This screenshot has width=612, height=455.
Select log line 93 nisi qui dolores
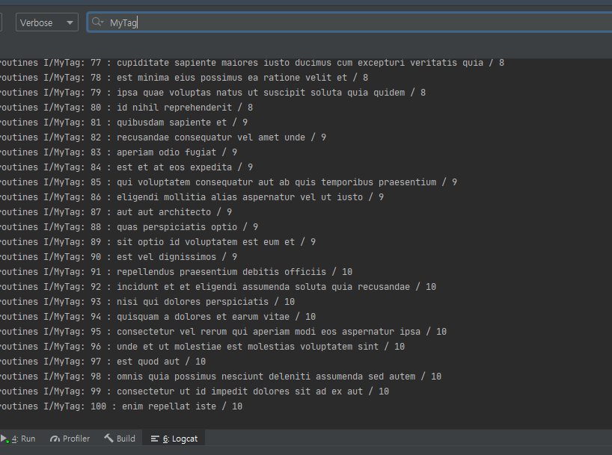(x=147, y=302)
